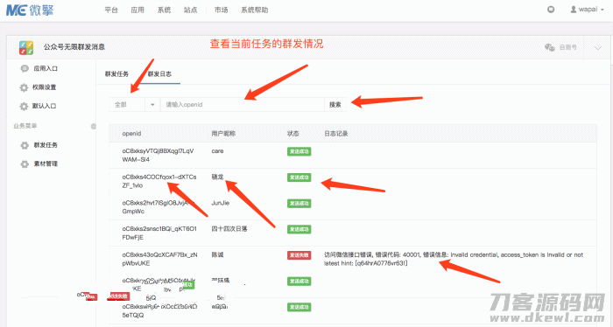Click the 应用入口 chat bubble icon
The height and width of the screenshot is (327, 613).
25,69
